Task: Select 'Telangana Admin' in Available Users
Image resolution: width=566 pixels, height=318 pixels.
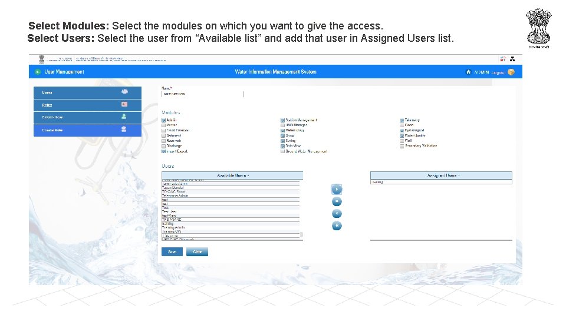Action: click(x=231, y=196)
